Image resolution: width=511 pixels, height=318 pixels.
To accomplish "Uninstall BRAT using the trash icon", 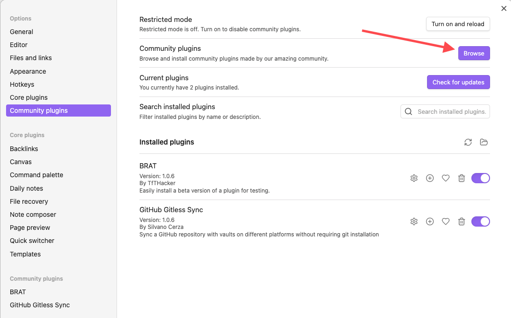I will point(462,178).
